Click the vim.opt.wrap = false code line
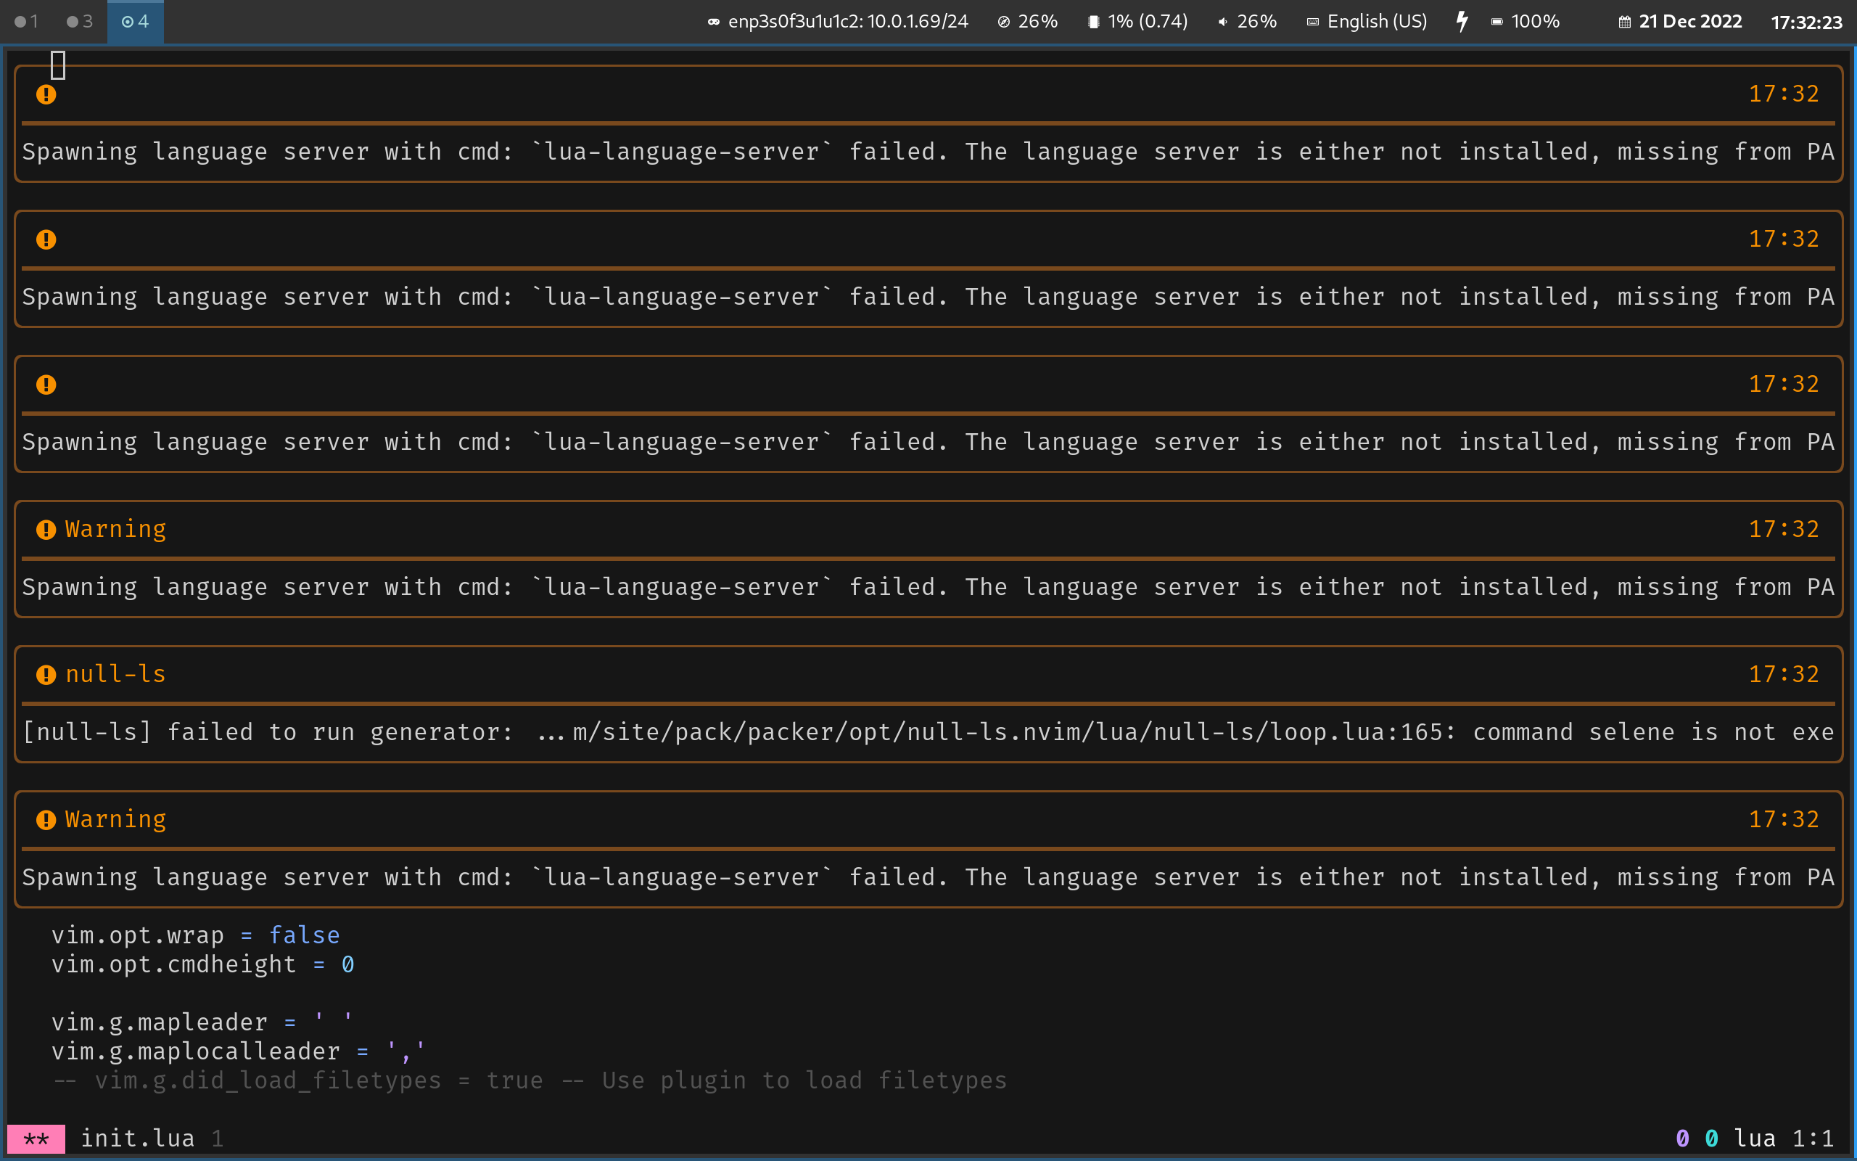1857x1161 pixels. (x=195, y=935)
